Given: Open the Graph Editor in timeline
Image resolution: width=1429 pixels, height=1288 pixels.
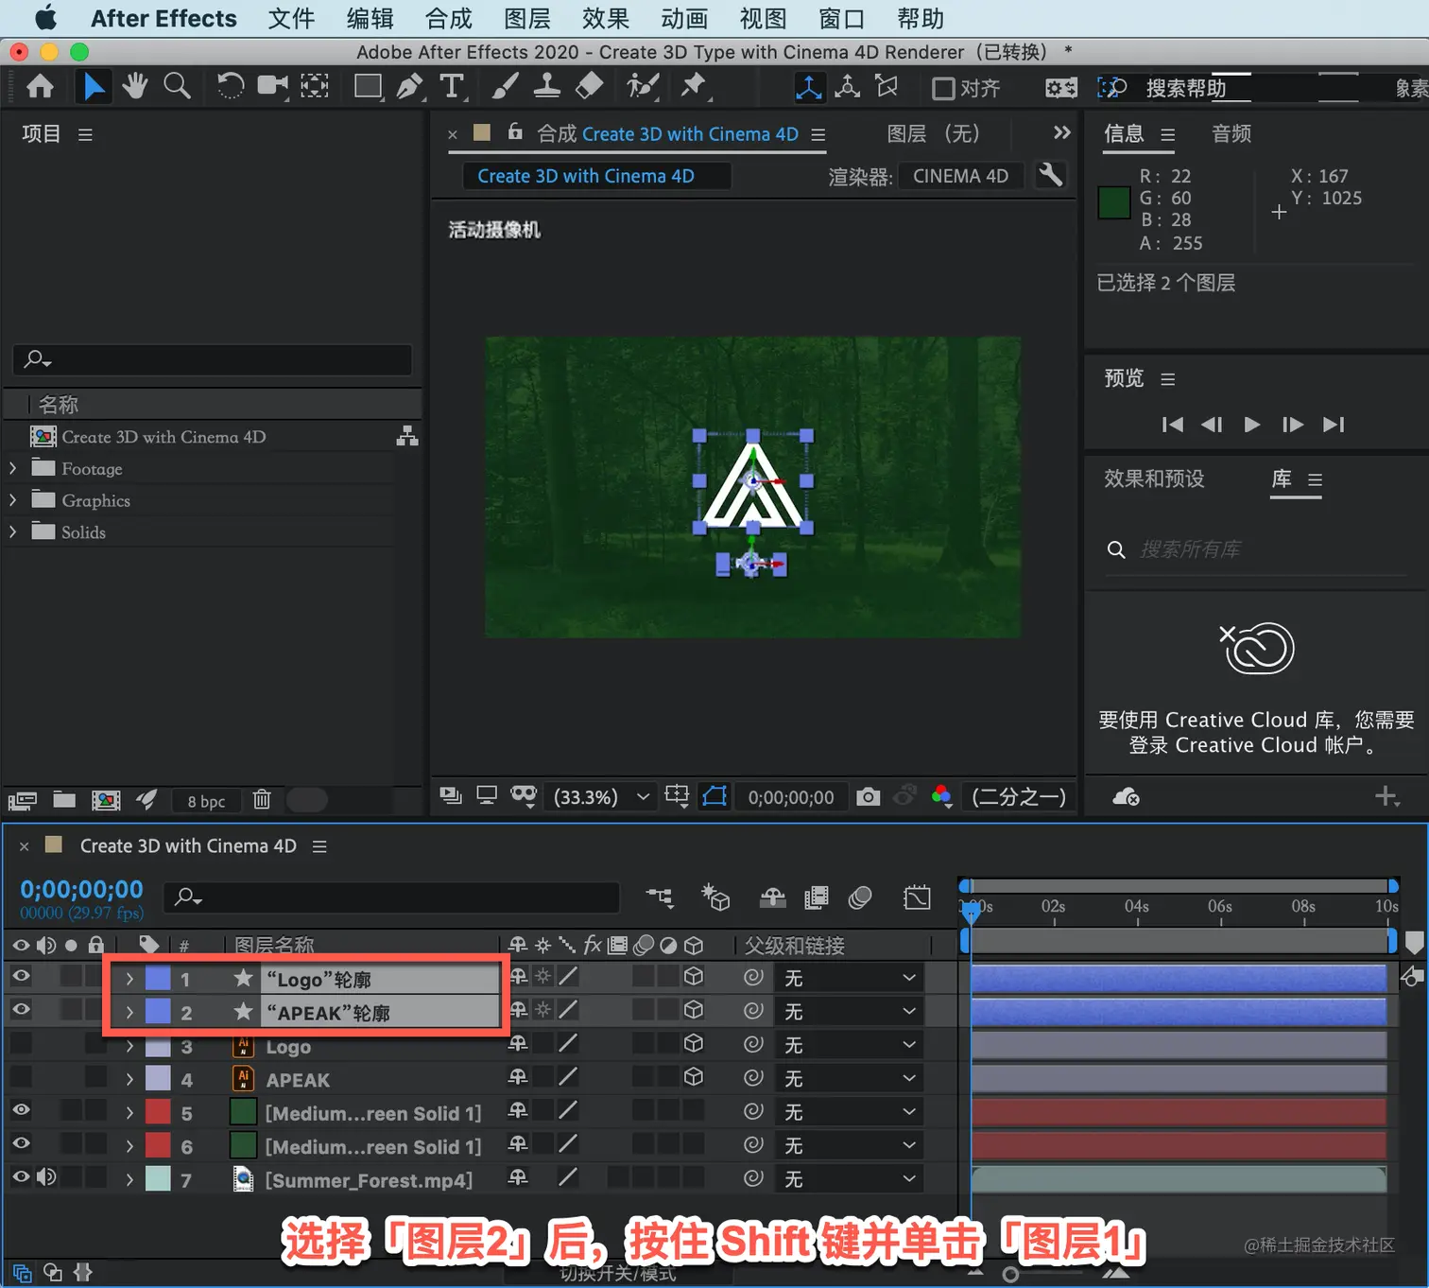Looking at the screenshot, I should pyautogui.click(x=917, y=897).
